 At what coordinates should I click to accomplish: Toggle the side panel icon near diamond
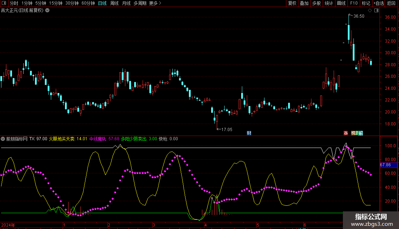376,11
